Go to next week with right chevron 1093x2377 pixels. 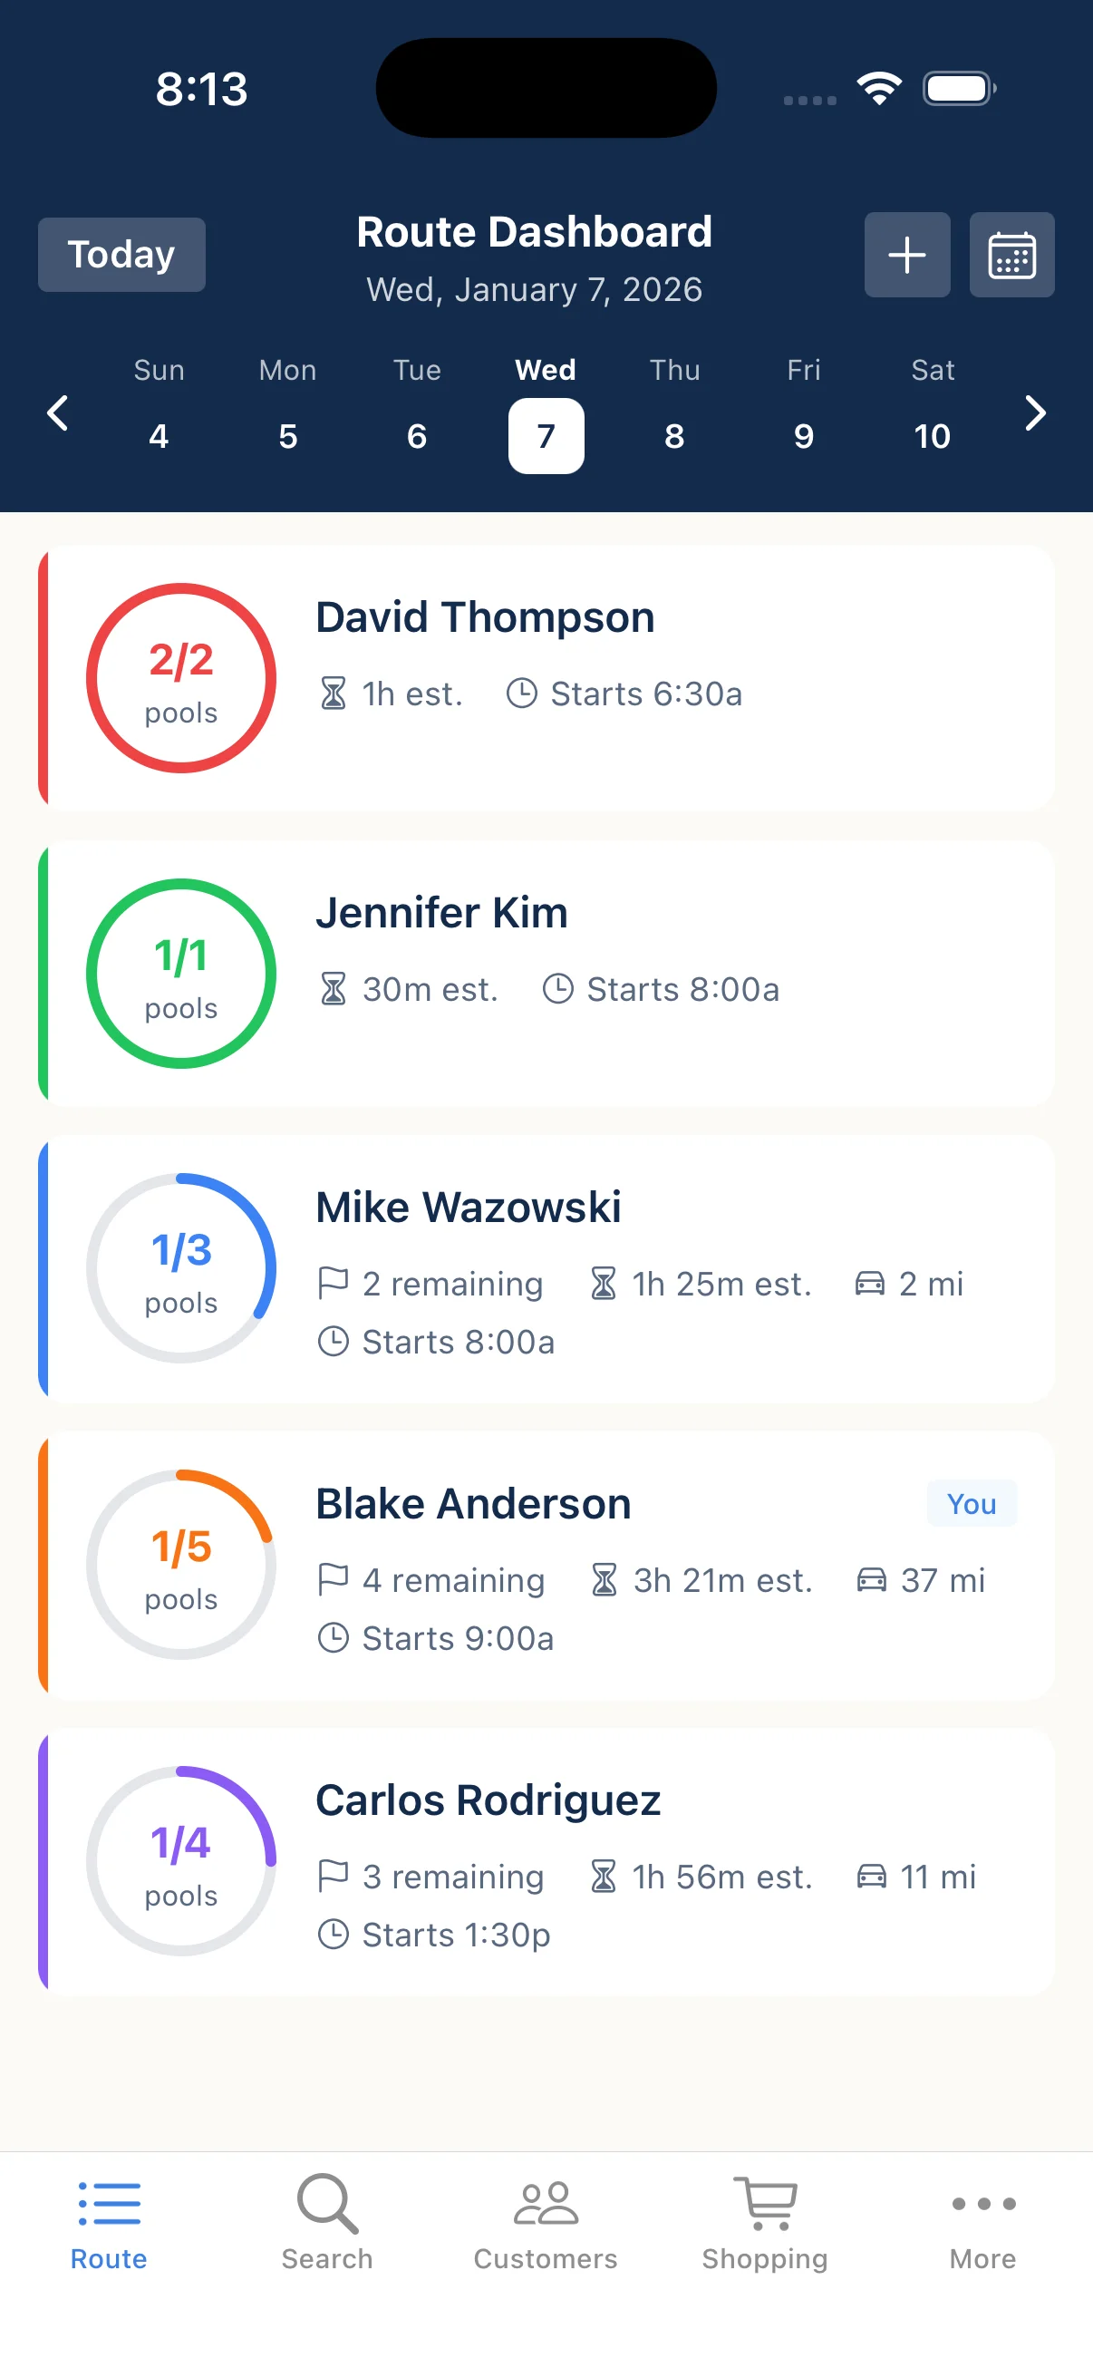[1035, 412]
